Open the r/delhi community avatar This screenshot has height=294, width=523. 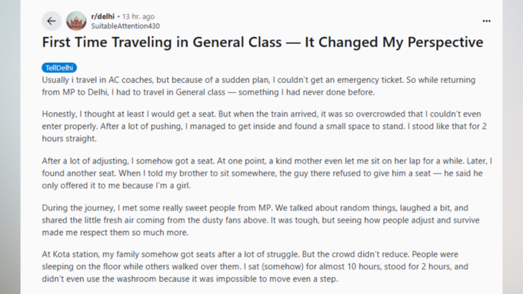[76, 21]
